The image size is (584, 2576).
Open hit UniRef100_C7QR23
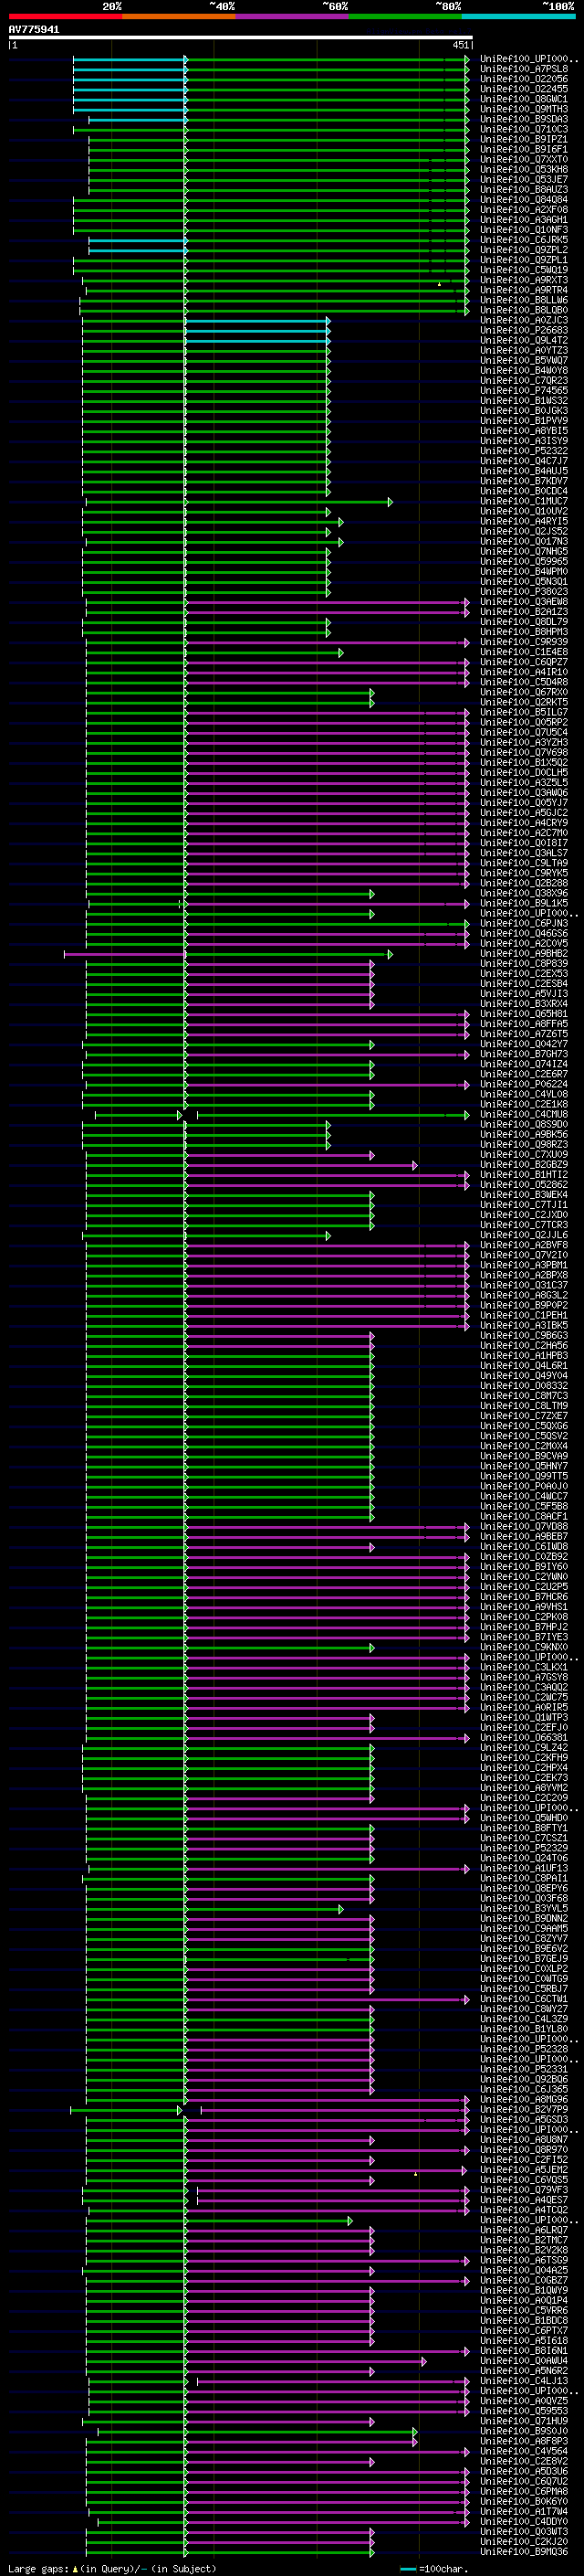tap(524, 380)
